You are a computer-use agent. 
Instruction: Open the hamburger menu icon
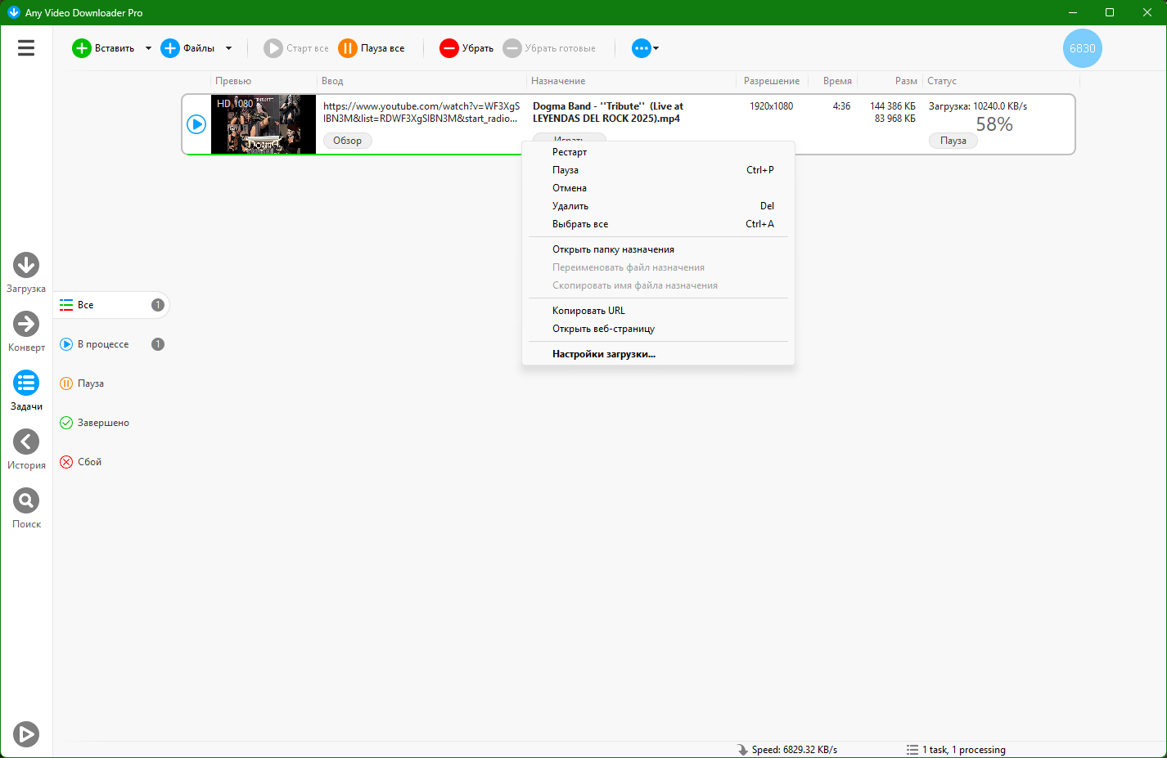(x=26, y=48)
